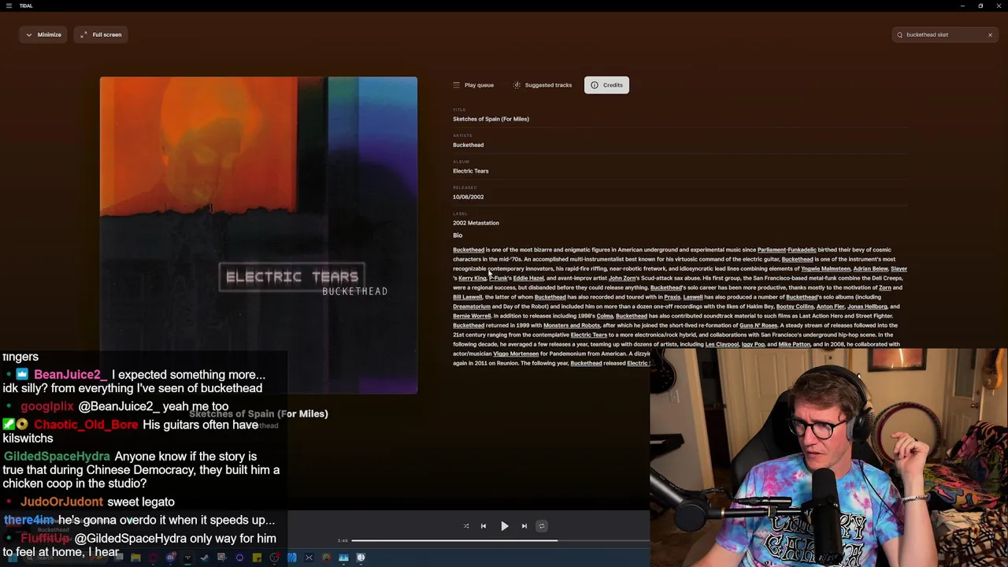Focus the 'buckethead sket' search field
1008x567 pixels.
[943, 35]
